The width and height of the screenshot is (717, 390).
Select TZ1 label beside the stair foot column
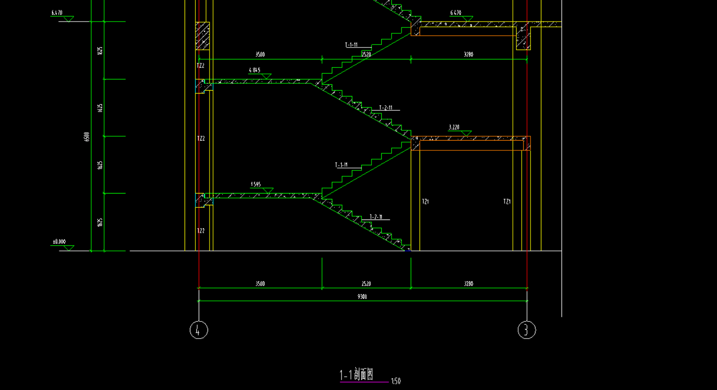click(425, 201)
